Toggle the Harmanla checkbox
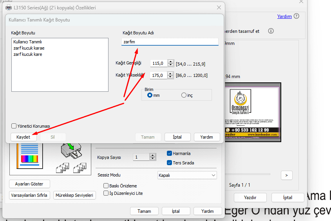The height and width of the screenshot is (221, 331). [x=169, y=153]
